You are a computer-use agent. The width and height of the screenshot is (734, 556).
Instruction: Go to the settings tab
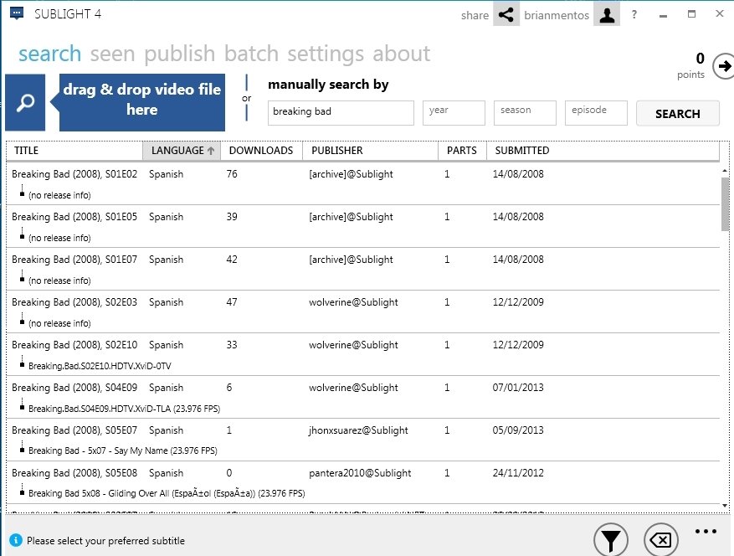point(326,54)
